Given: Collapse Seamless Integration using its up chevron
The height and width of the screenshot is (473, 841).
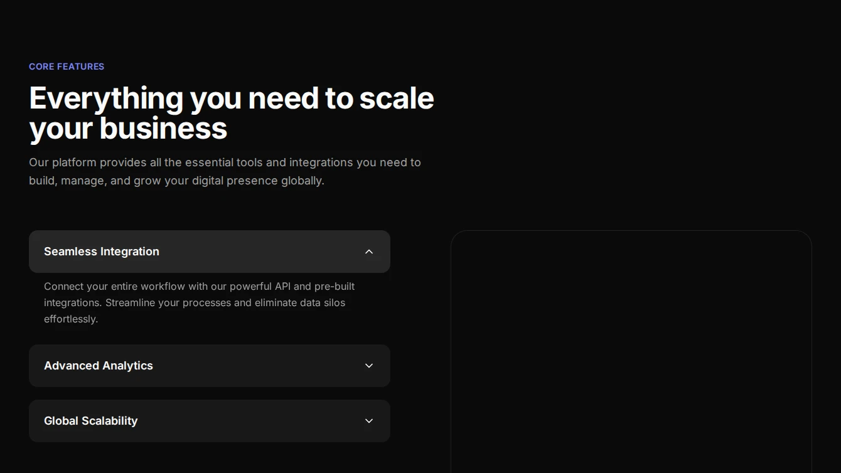Looking at the screenshot, I should point(369,252).
